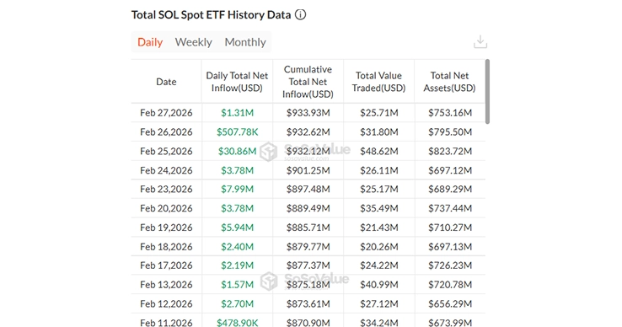This screenshot has height=327, width=622.
Task: Click the $35.49M value traded cell
Action: coord(378,208)
